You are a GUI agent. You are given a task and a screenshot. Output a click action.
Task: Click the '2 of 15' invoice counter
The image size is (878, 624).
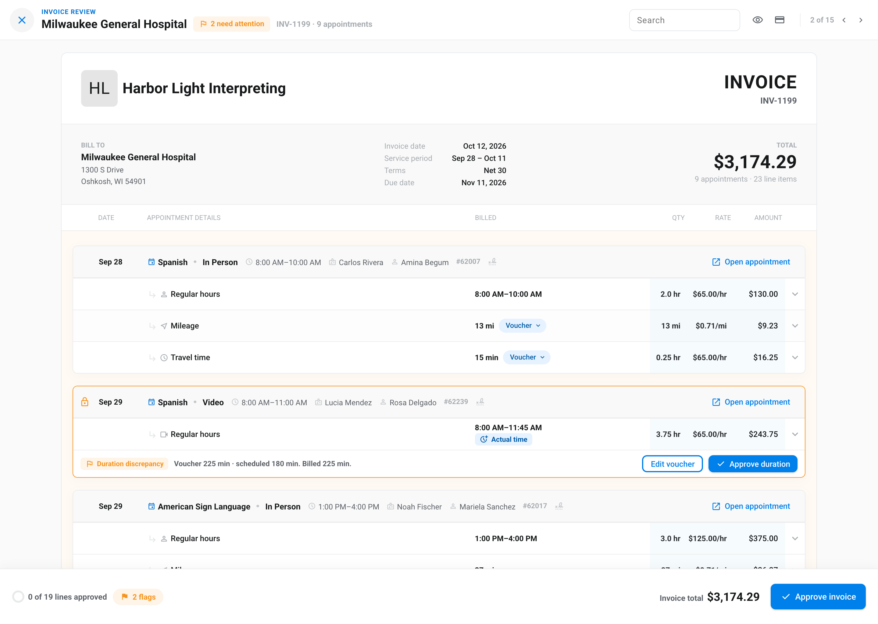point(822,20)
